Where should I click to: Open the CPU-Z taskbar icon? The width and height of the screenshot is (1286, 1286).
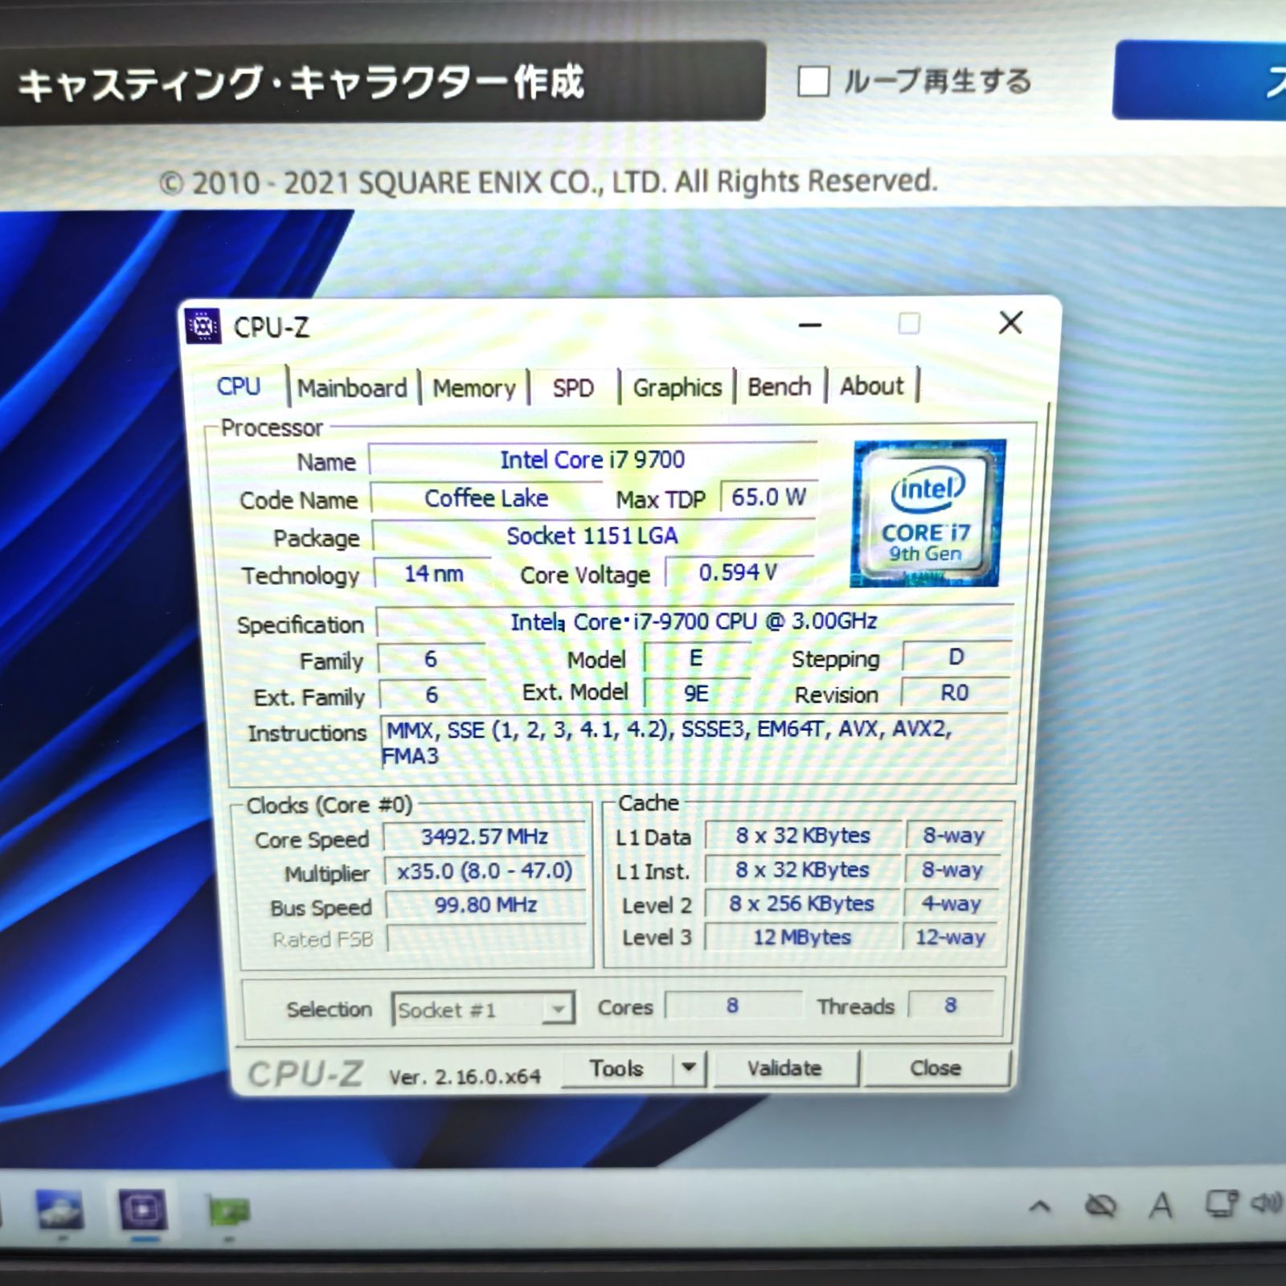pos(142,1210)
